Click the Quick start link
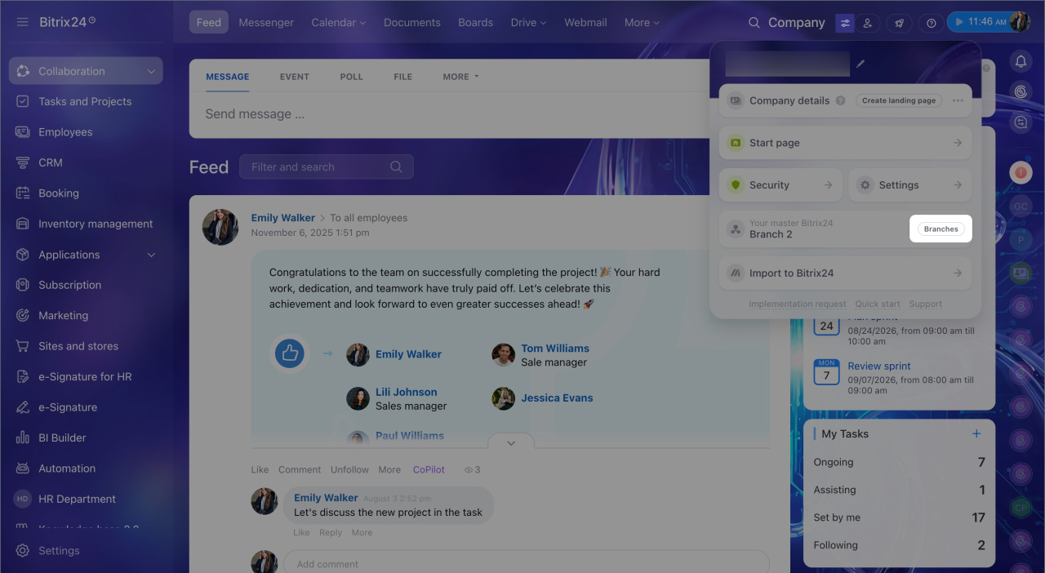 click(878, 304)
